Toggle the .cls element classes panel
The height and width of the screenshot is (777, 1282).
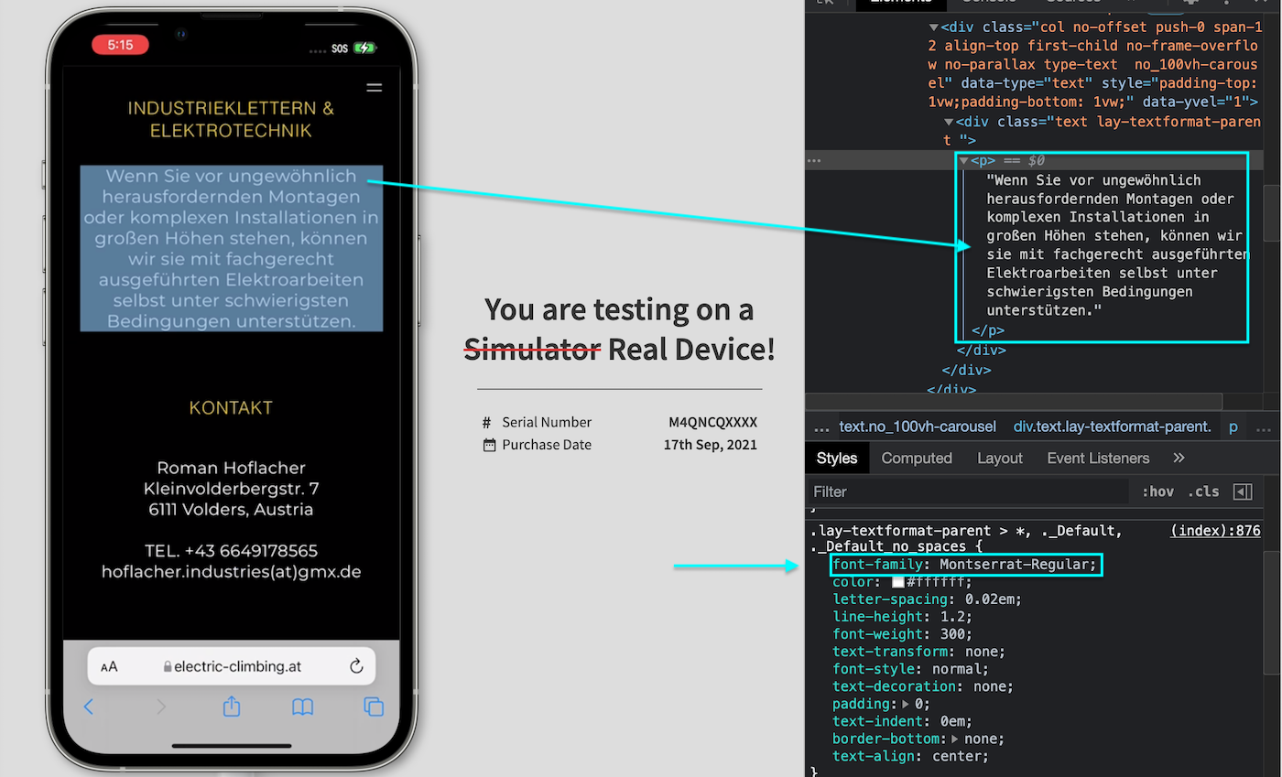coord(1203,491)
